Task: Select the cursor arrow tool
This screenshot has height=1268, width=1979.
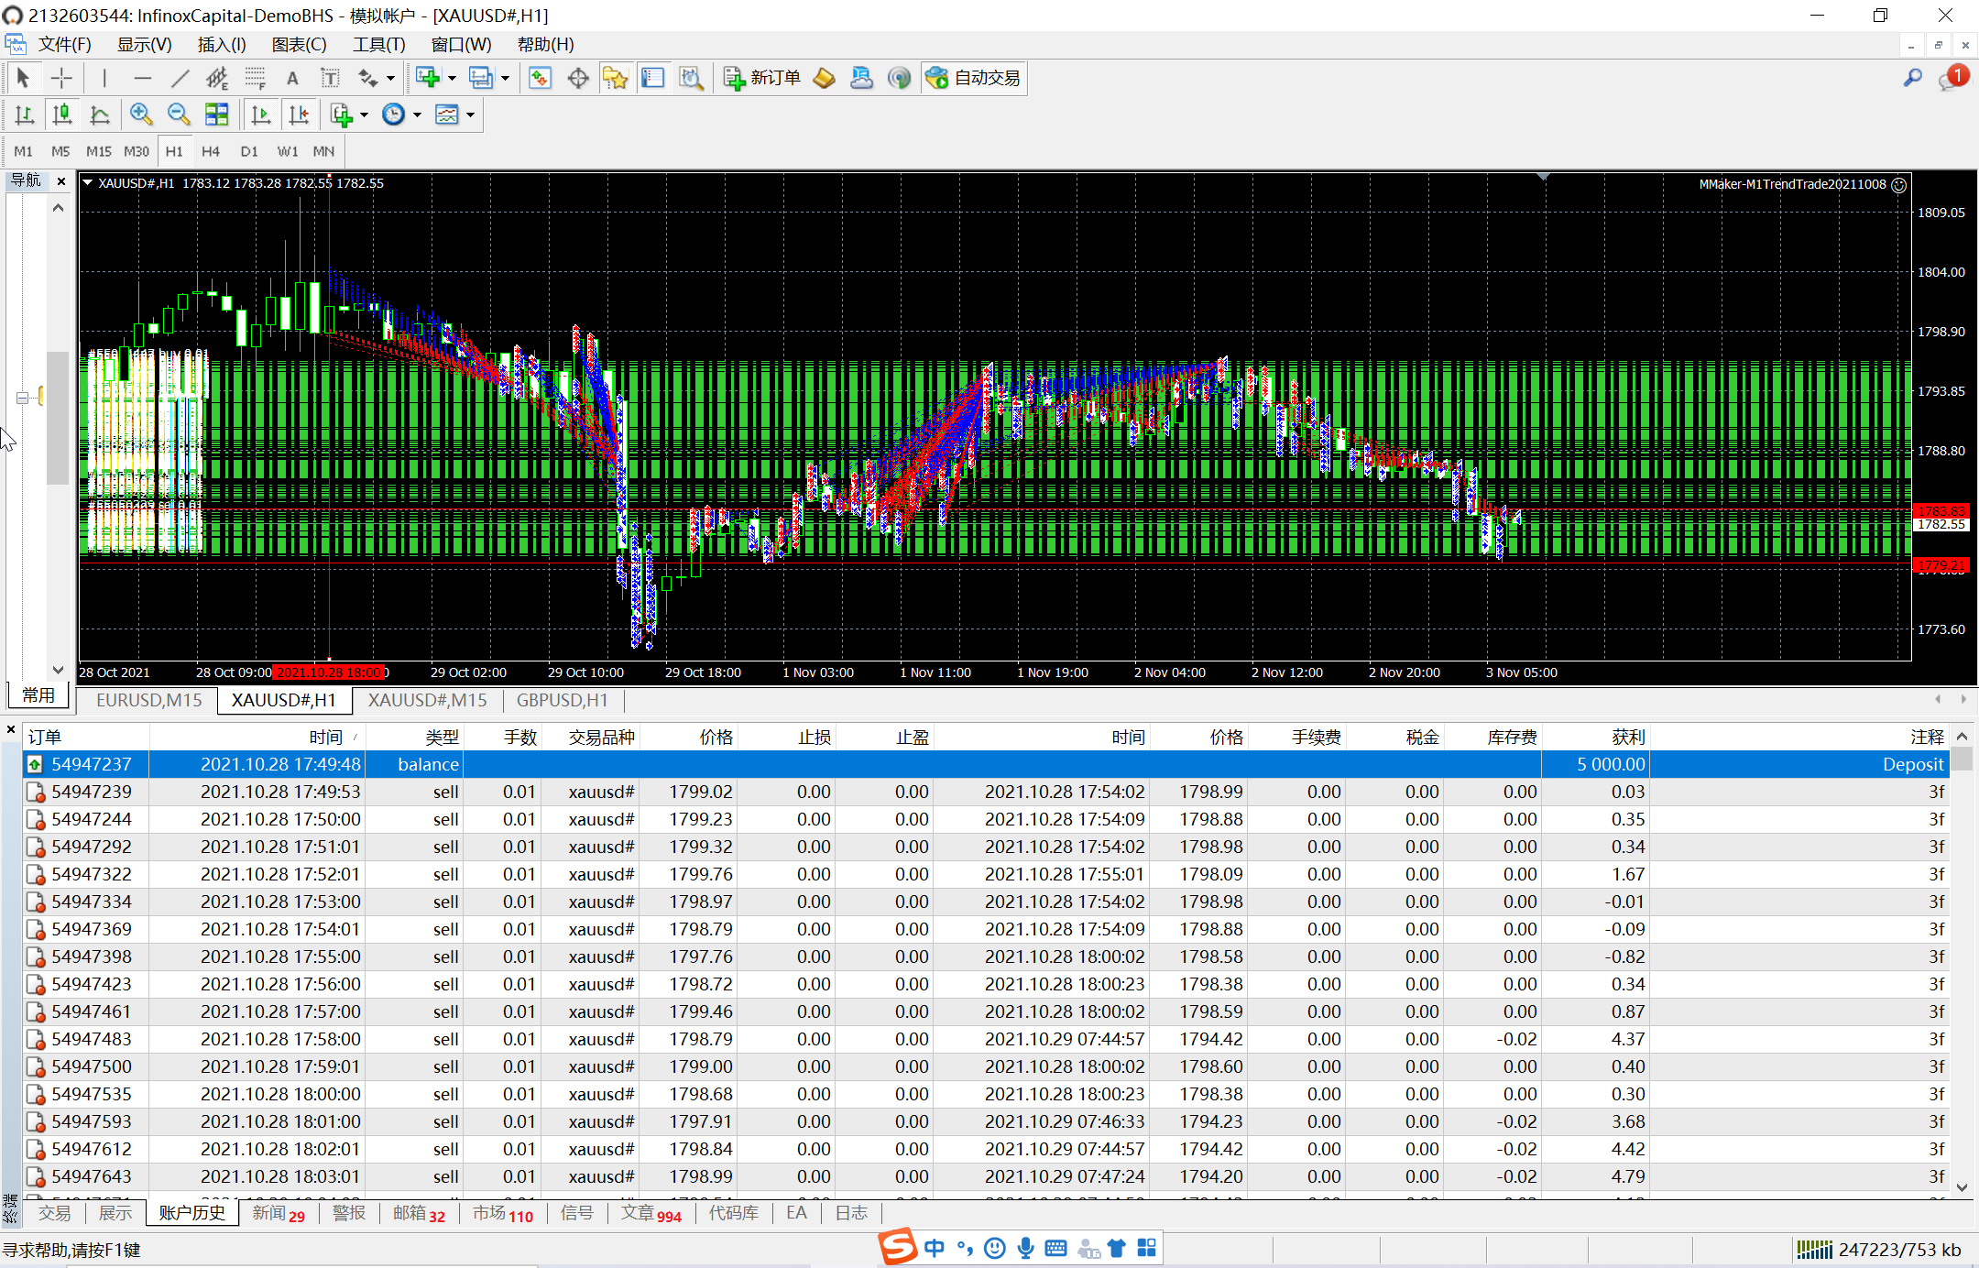Action: 24,78
